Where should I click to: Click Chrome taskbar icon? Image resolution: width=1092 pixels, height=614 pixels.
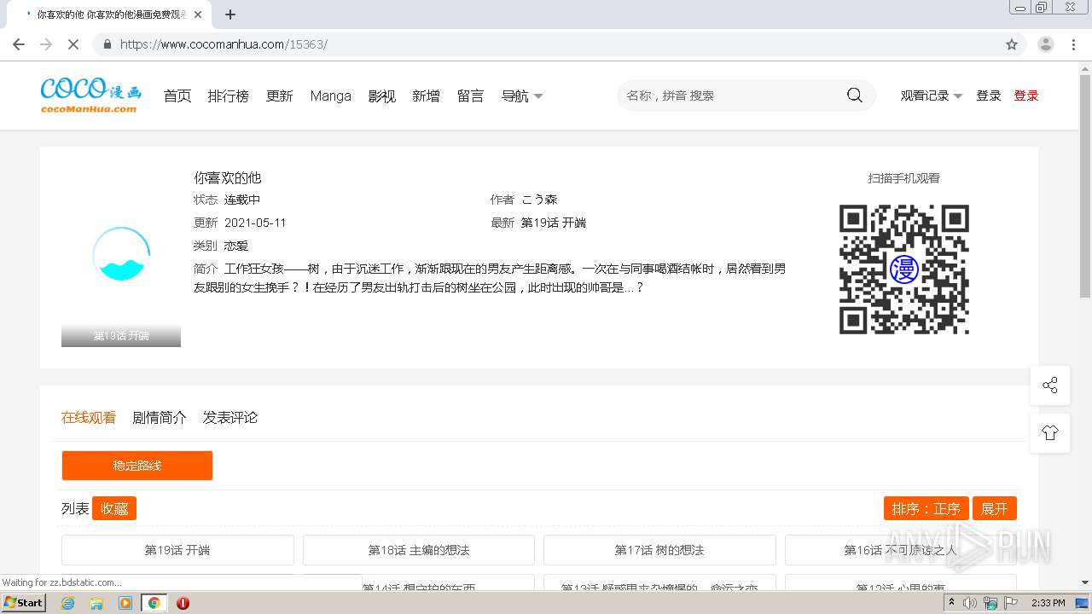pos(154,603)
